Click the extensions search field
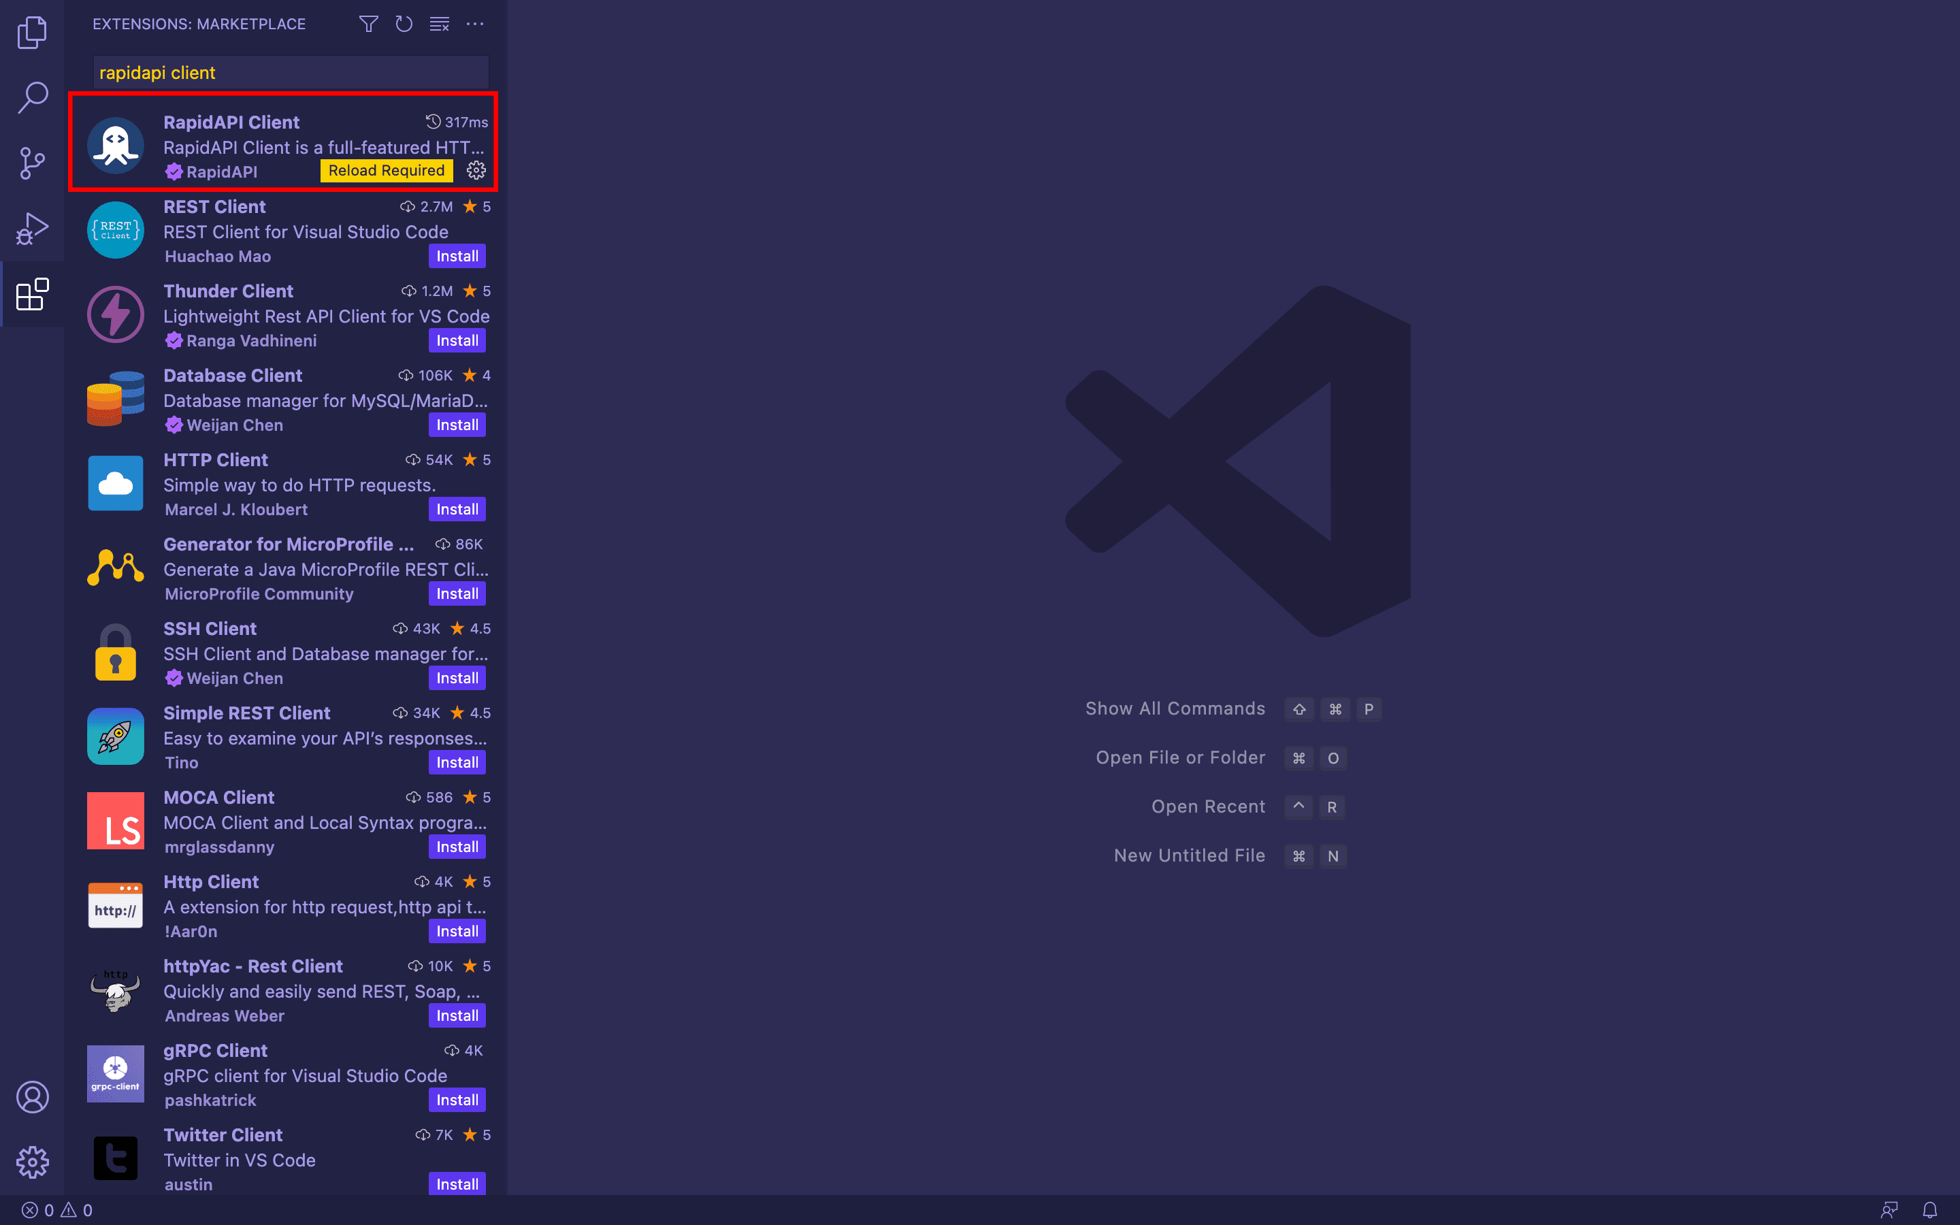Image resolution: width=1960 pixels, height=1225 pixels. pos(291,72)
